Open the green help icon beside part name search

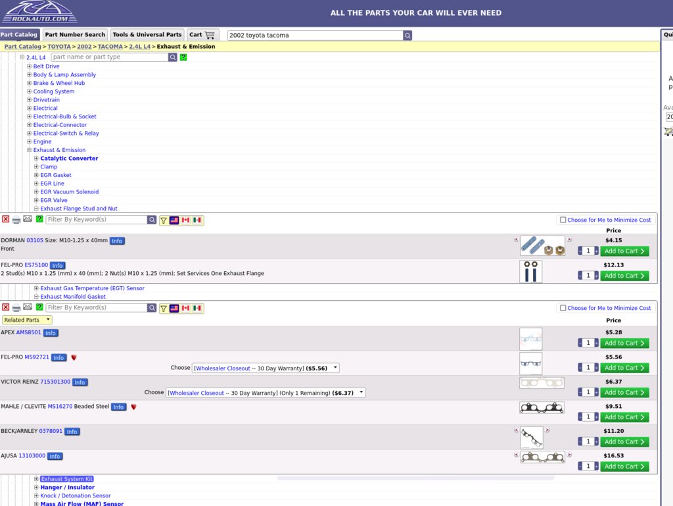pos(183,57)
